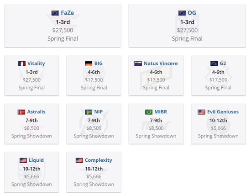Open the OG team link

(192, 13)
